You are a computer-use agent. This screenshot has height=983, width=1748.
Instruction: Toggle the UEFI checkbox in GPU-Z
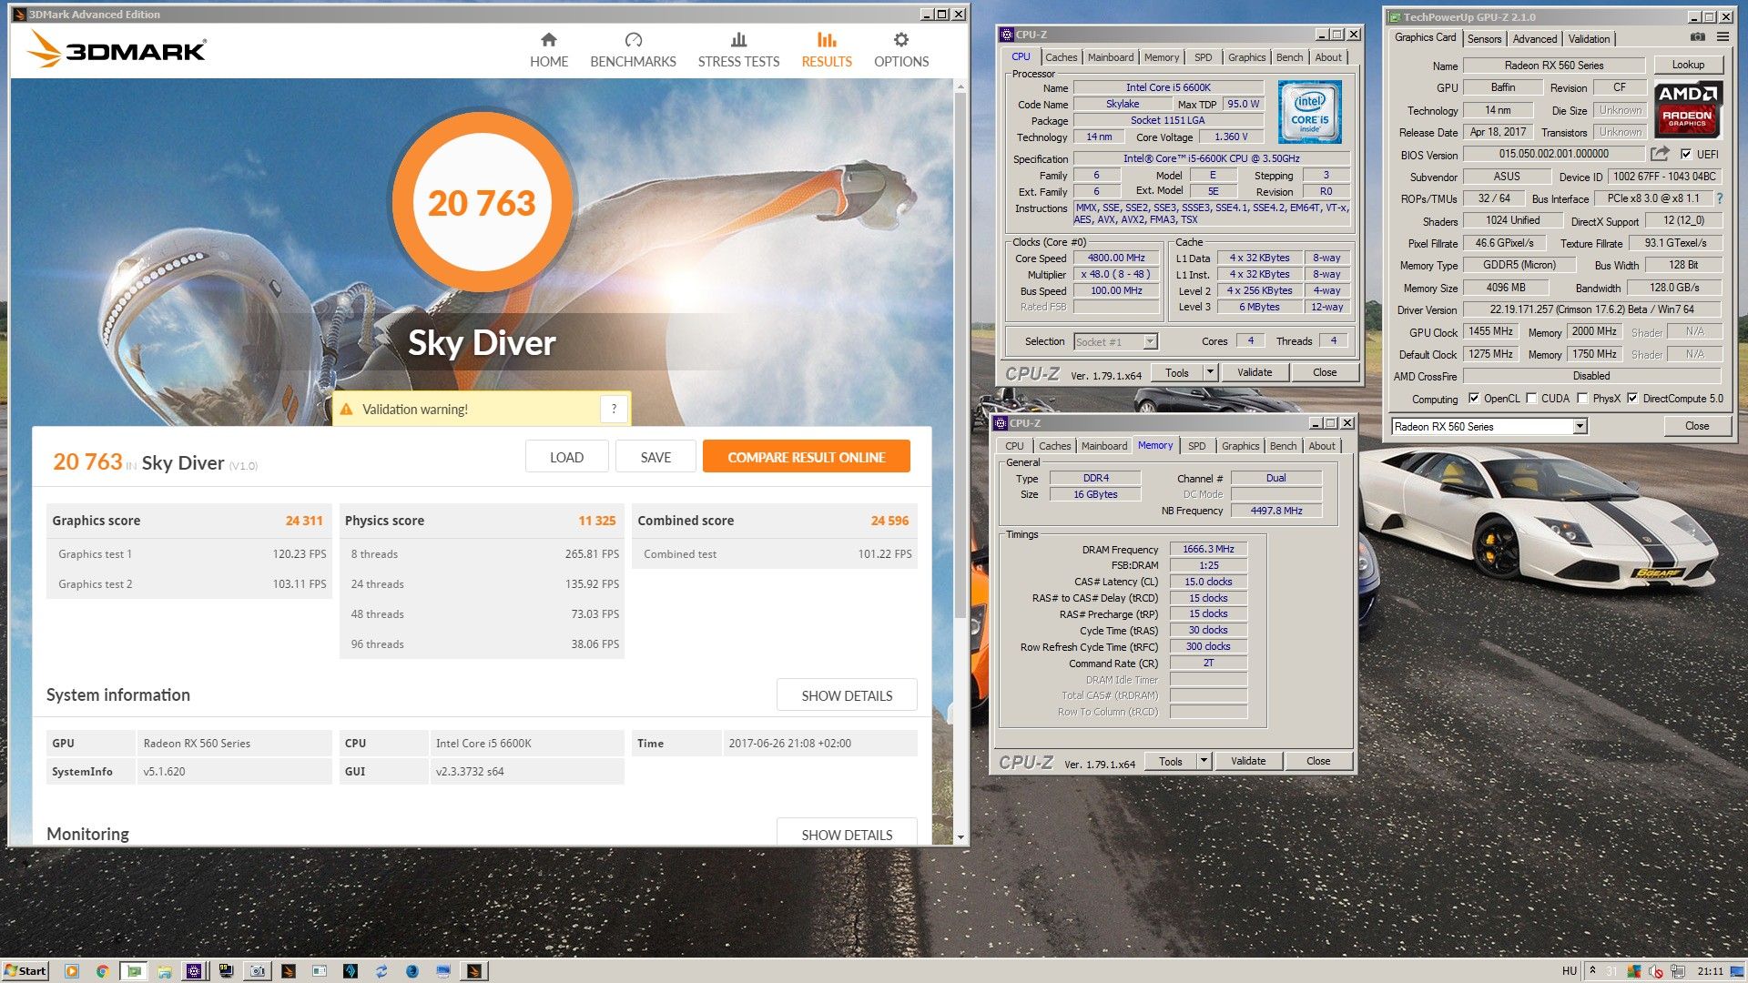(x=1686, y=154)
